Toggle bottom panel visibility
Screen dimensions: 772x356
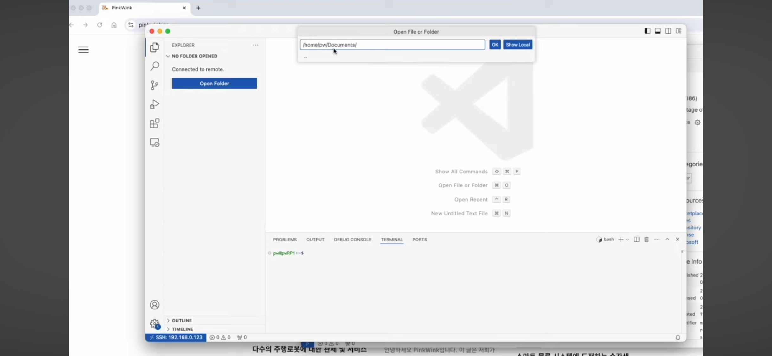point(658,31)
